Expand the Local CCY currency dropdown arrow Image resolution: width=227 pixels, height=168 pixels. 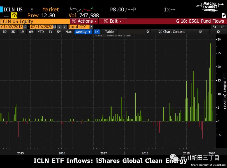91,27
